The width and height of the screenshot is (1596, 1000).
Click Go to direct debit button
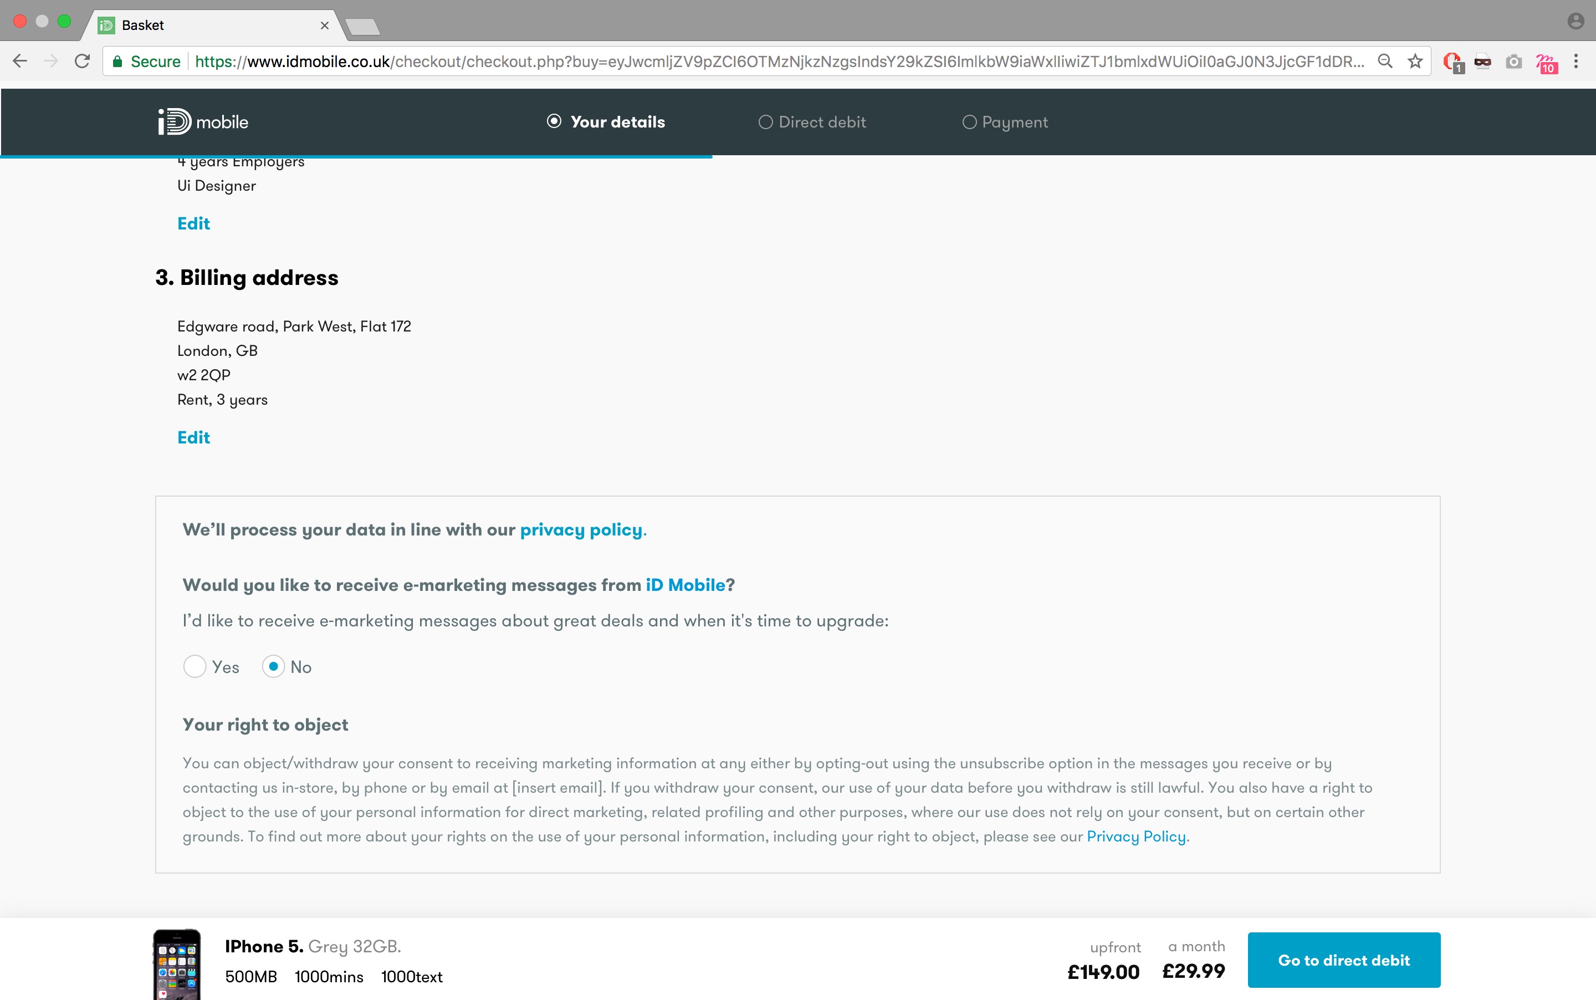tap(1343, 960)
